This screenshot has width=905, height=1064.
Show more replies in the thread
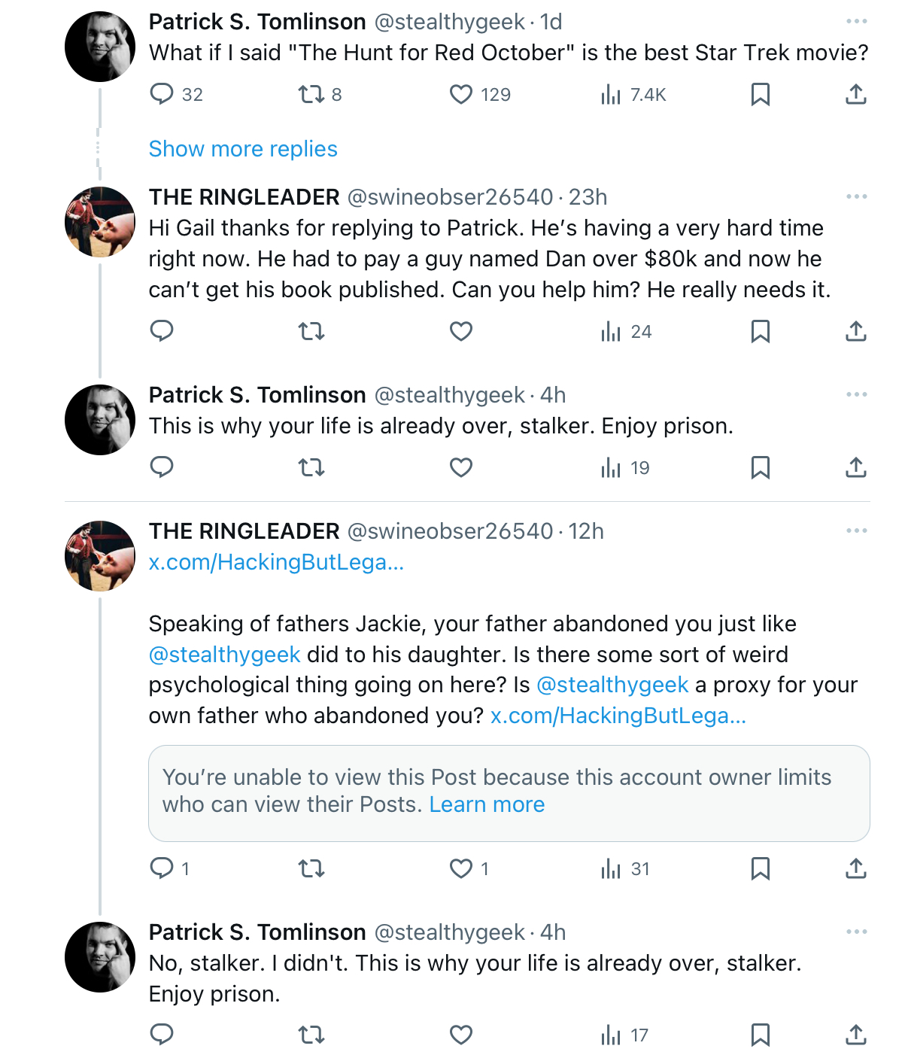[x=243, y=149]
